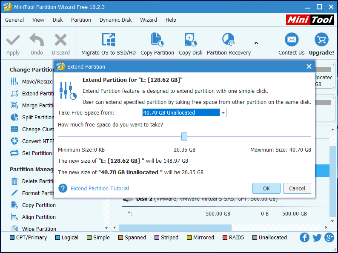Click the horizontal scrollbar in disk list
This screenshot has width=338, height=253.
[175, 227]
